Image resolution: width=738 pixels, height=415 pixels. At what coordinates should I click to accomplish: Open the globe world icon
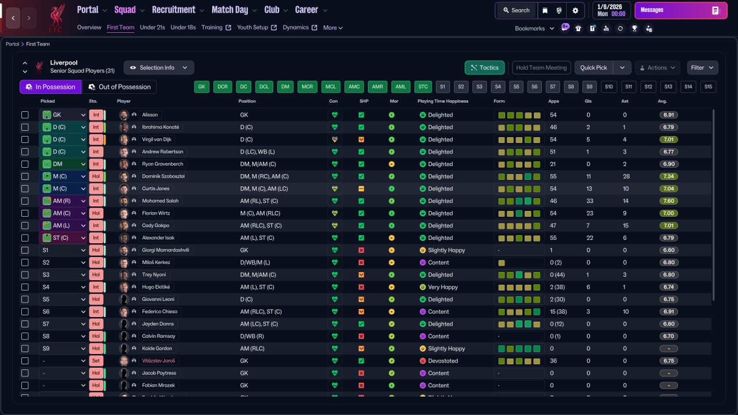(559, 10)
